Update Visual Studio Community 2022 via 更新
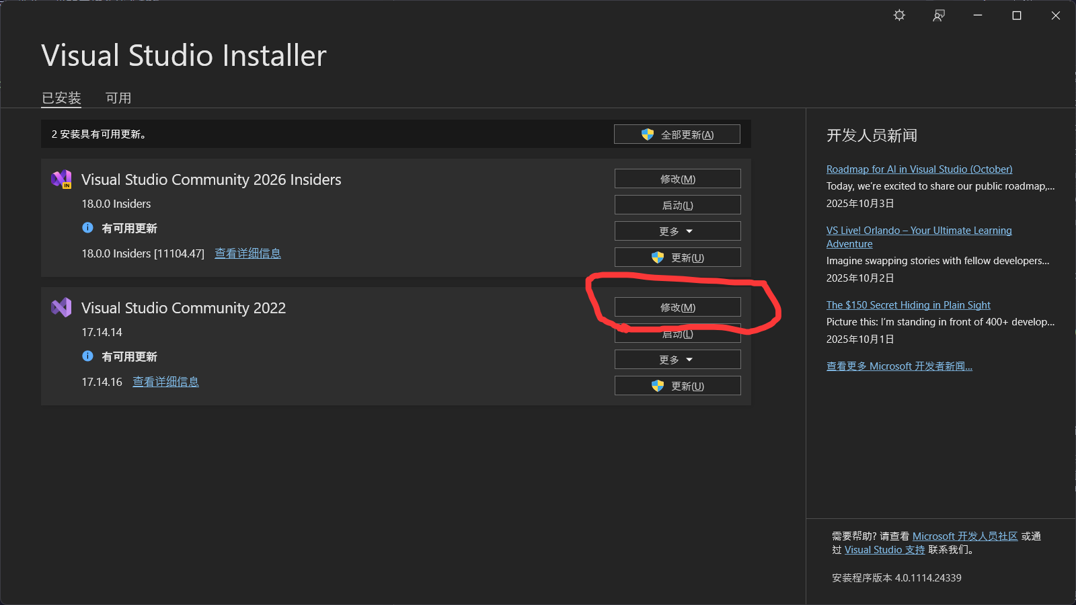 [677, 386]
